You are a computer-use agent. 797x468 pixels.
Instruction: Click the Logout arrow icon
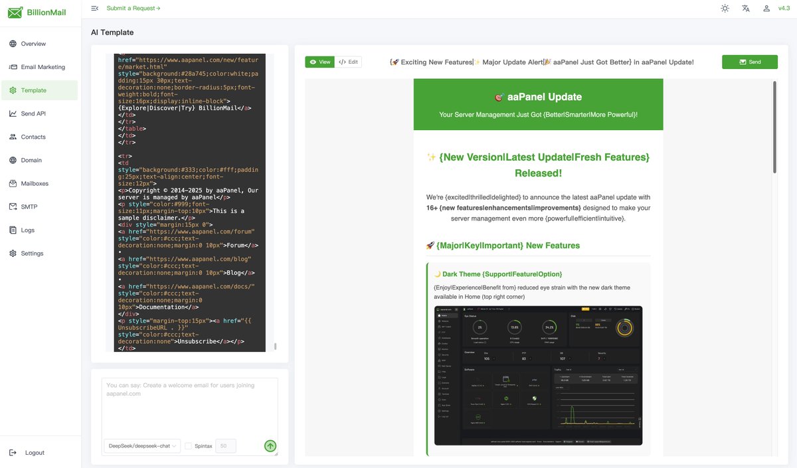pyautogui.click(x=13, y=453)
